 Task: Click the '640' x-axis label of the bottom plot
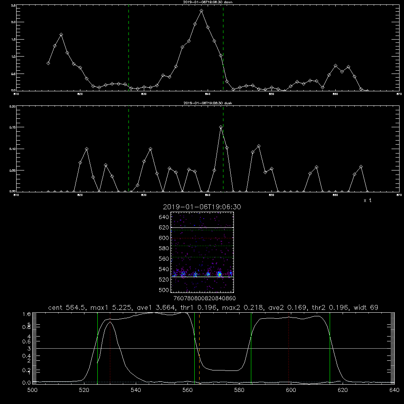pos(394,390)
